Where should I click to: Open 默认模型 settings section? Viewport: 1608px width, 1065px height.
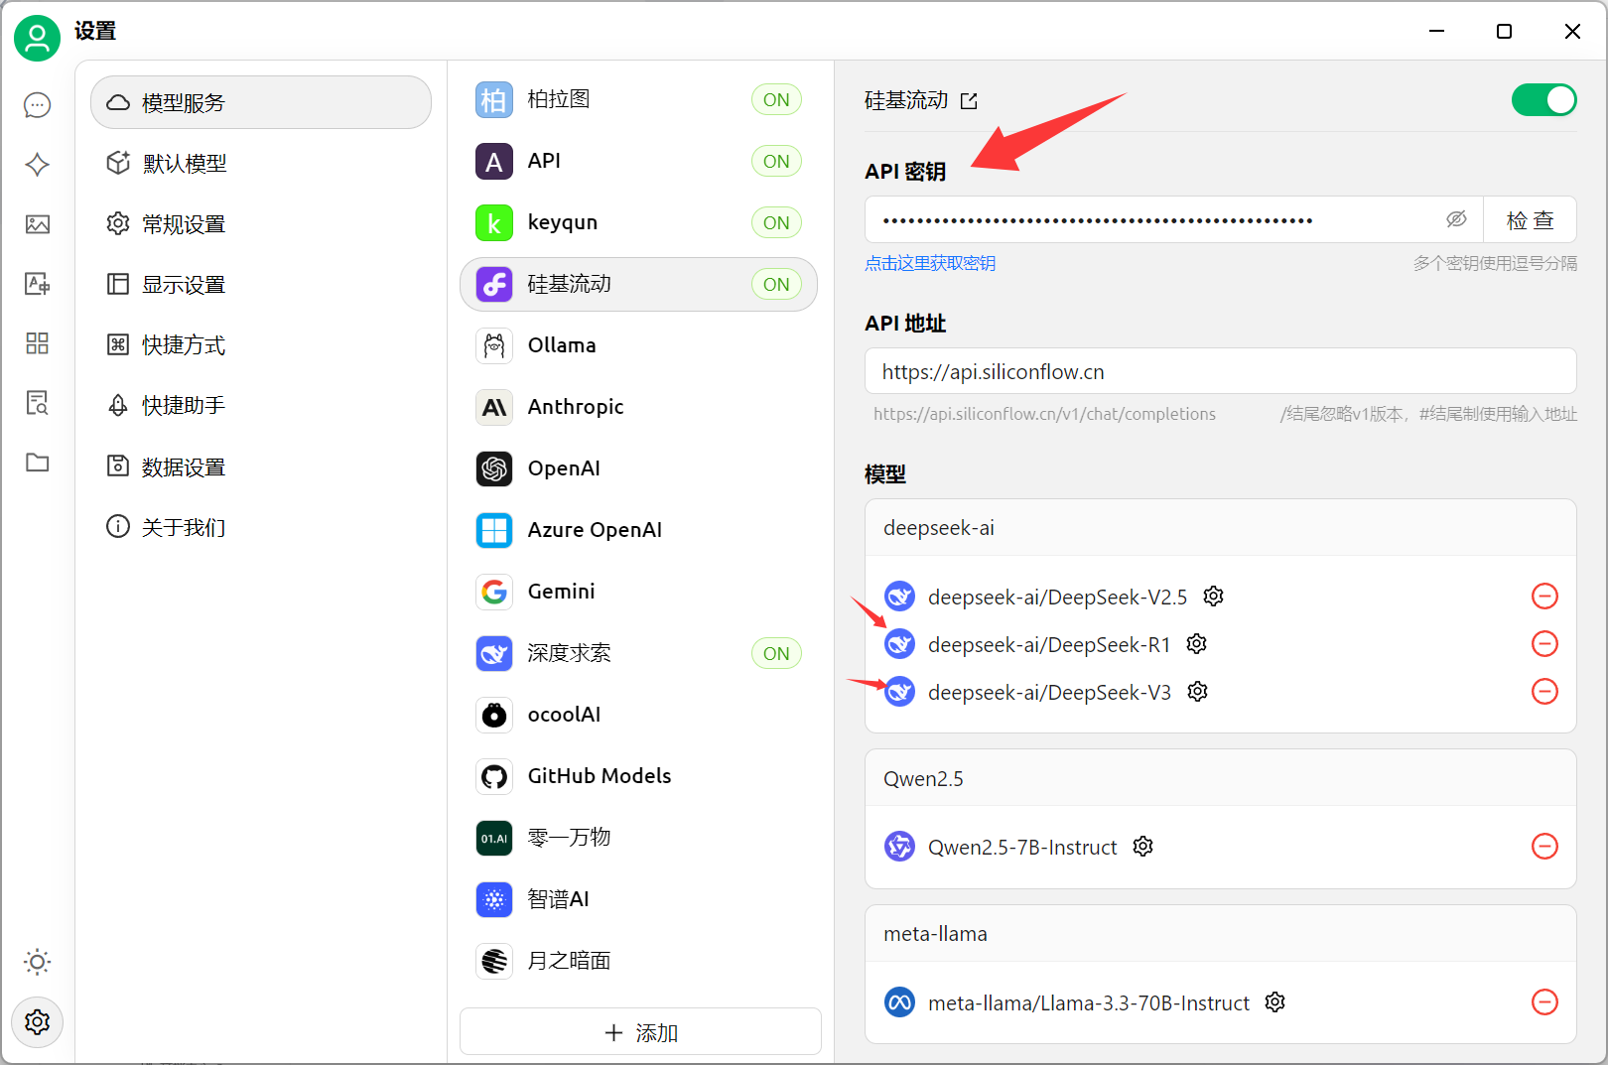[261, 163]
